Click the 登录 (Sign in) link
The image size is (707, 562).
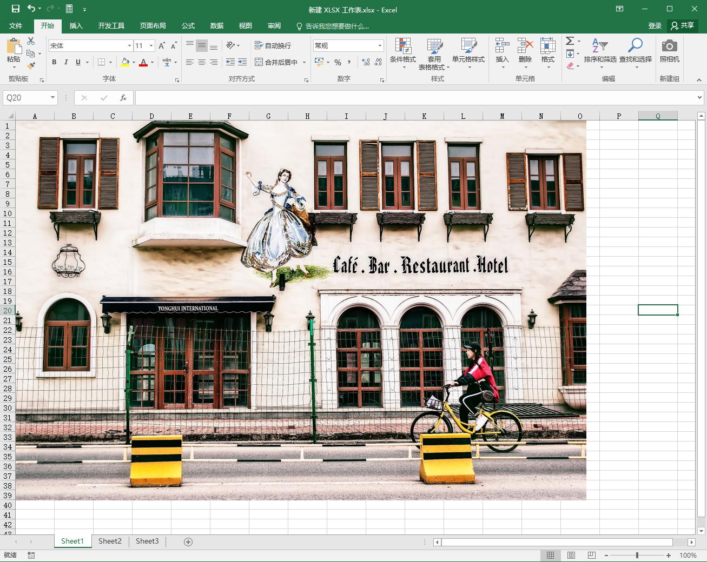coord(655,25)
